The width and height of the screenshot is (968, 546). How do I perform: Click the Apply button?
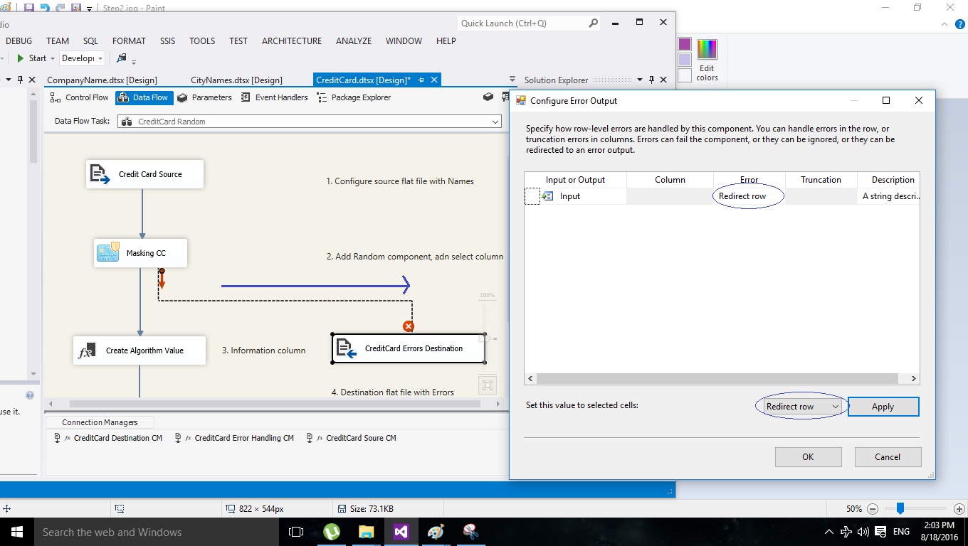pyautogui.click(x=883, y=407)
